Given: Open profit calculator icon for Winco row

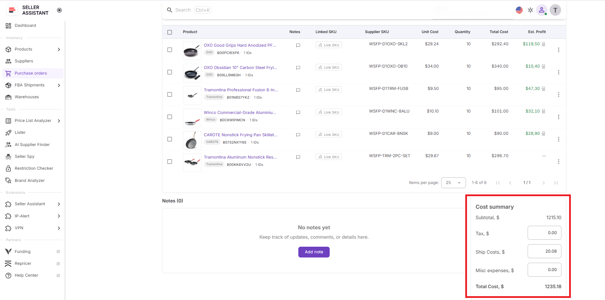Looking at the screenshot, I should coord(544,111).
